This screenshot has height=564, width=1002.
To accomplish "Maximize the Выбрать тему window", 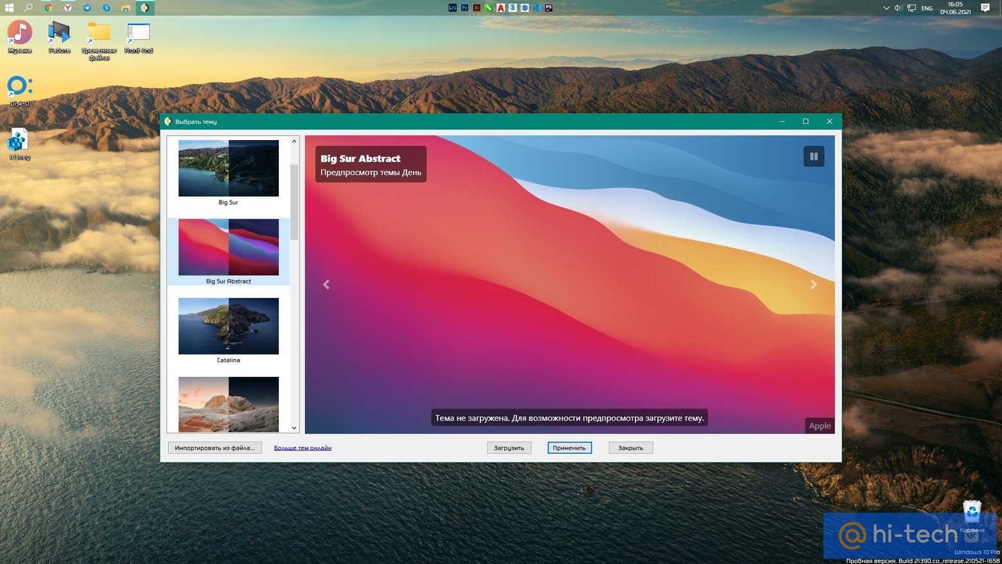I will 805,121.
